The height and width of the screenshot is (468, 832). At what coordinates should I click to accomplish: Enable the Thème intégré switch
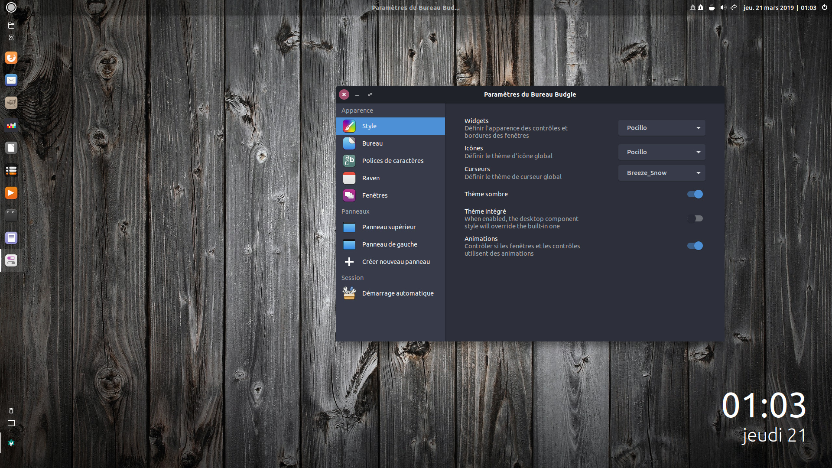[695, 218]
